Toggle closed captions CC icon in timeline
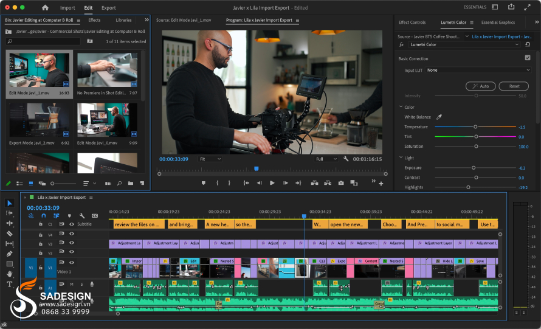The image size is (541, 329). [x=95, y=215]
